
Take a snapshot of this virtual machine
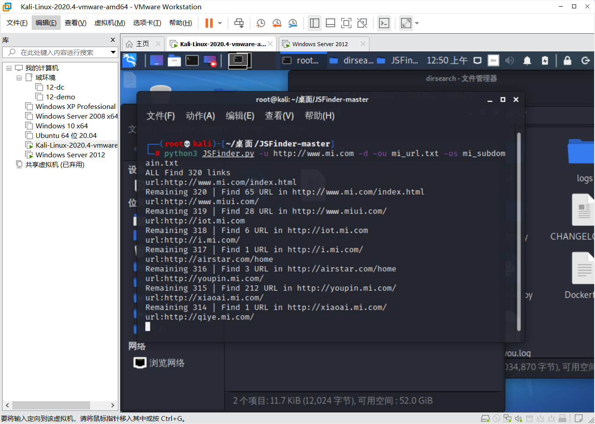pos(261,23)
